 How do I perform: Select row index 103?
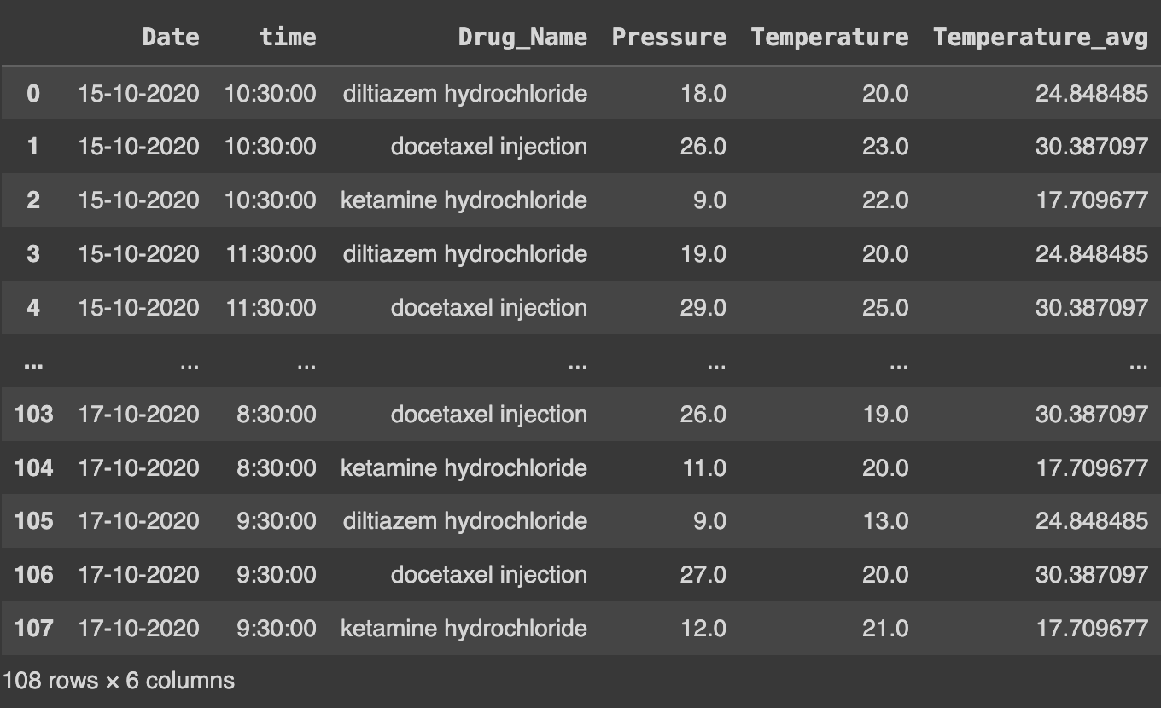pos(33,415)
